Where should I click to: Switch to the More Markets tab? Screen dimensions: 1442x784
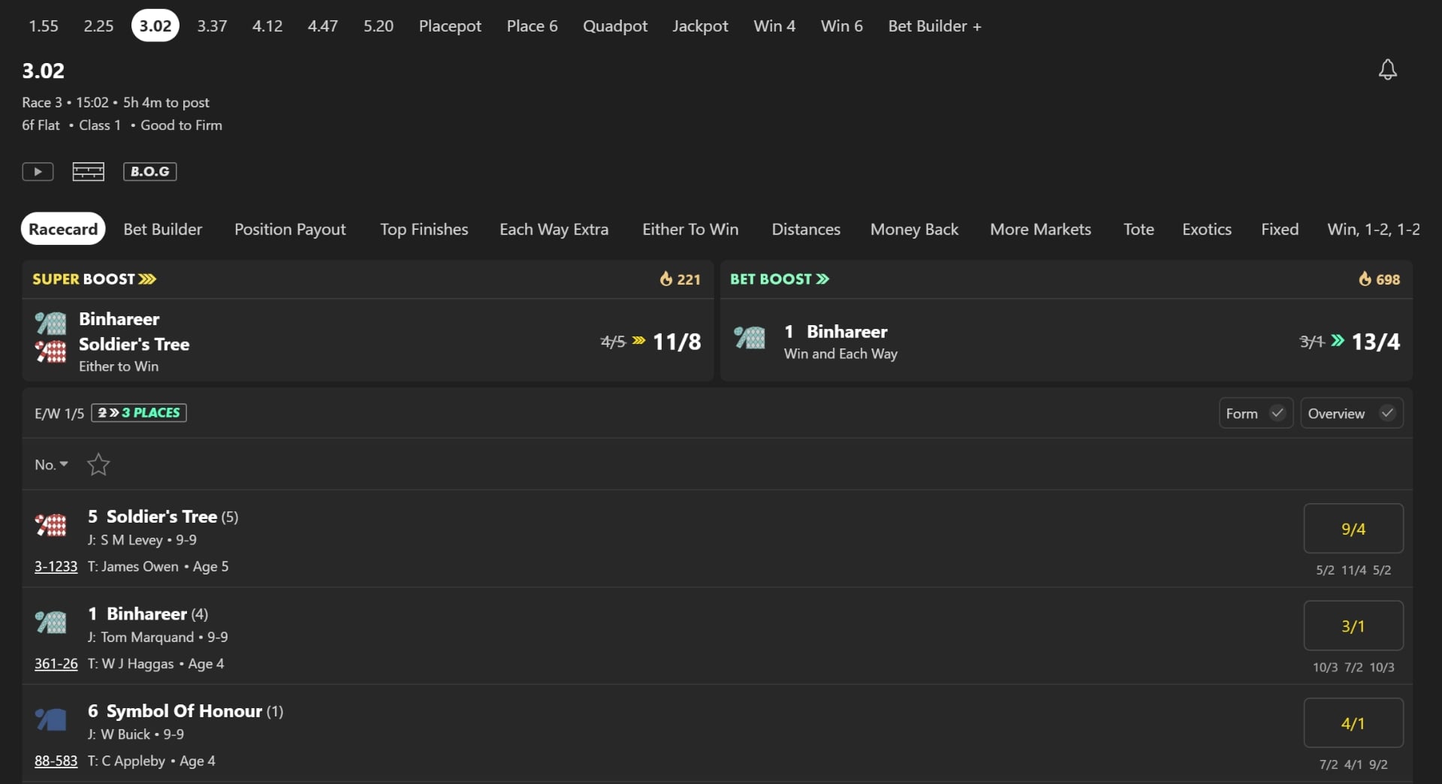[x=1040, y=229]
